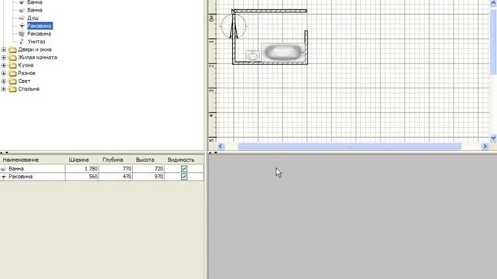Click the plan's horizontal scrollbar left arrow

[221, 146]
